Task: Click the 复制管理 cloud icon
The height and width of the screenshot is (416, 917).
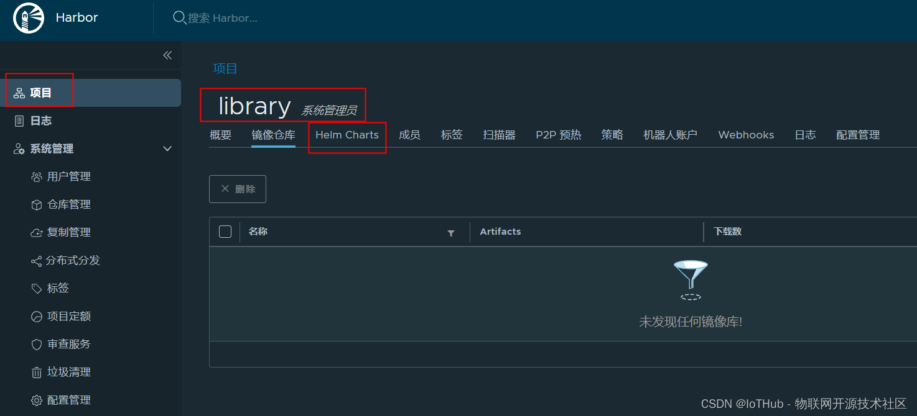Action: tap(37, 233)
